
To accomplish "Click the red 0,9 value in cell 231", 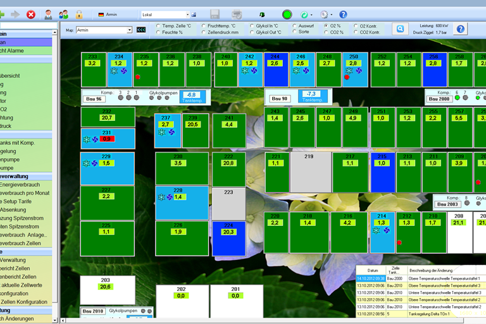I will 107,139.
